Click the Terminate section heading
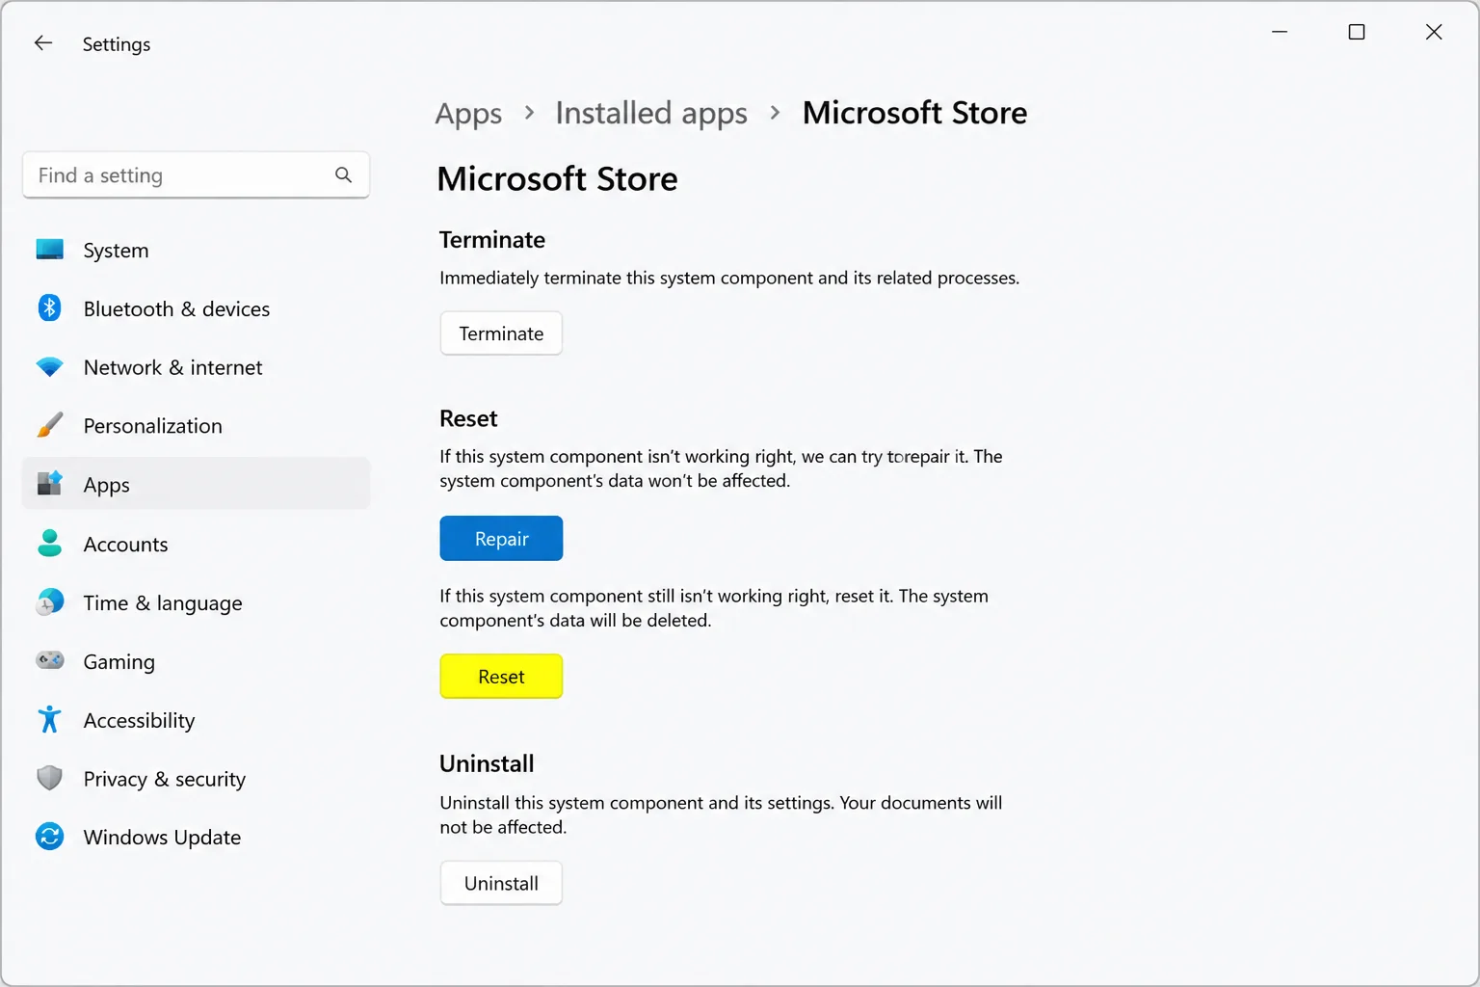Image resolution: width=1480 pixels, height=987 pixels. pyautogui.click(x=492, y=240)
